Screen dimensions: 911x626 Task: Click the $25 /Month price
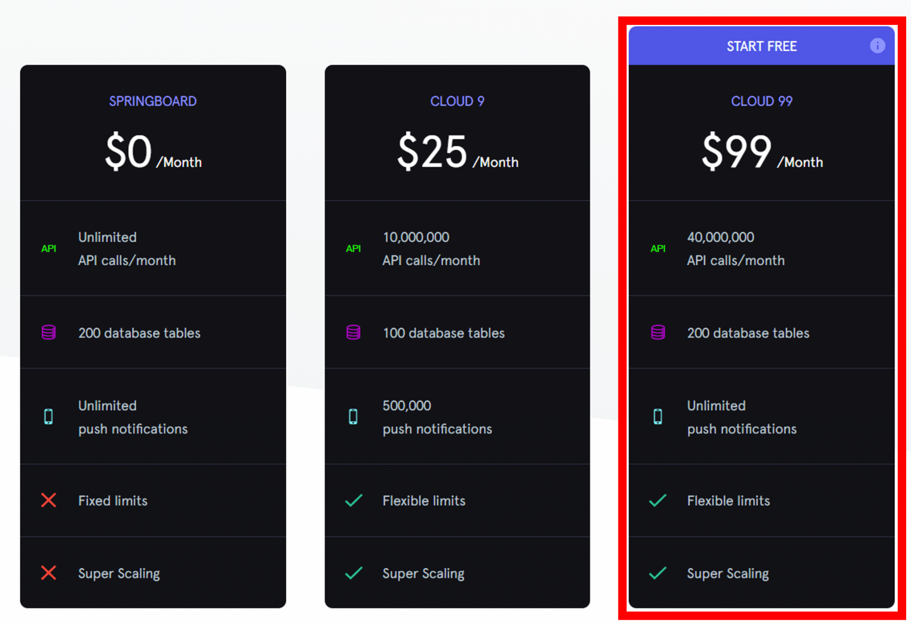(x=457, y=152)
